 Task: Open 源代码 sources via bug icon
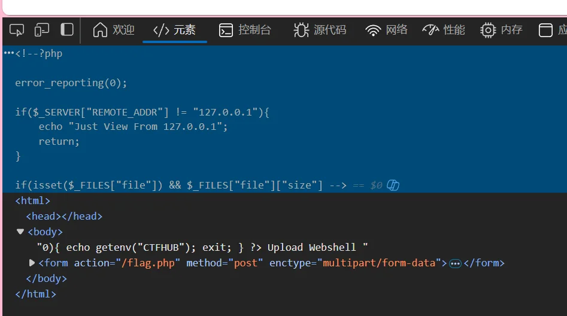click(301, 30)
